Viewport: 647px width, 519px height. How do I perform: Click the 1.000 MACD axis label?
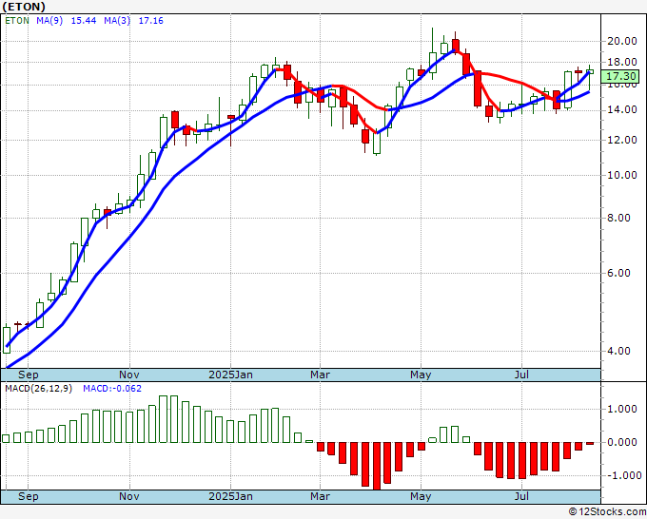pyautogui.click(x=622, y=409)
